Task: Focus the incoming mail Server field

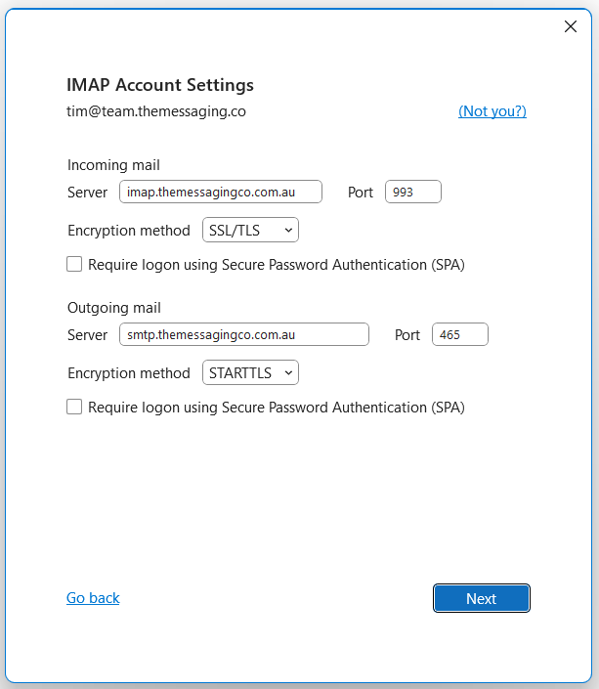Action: [221, 192]
